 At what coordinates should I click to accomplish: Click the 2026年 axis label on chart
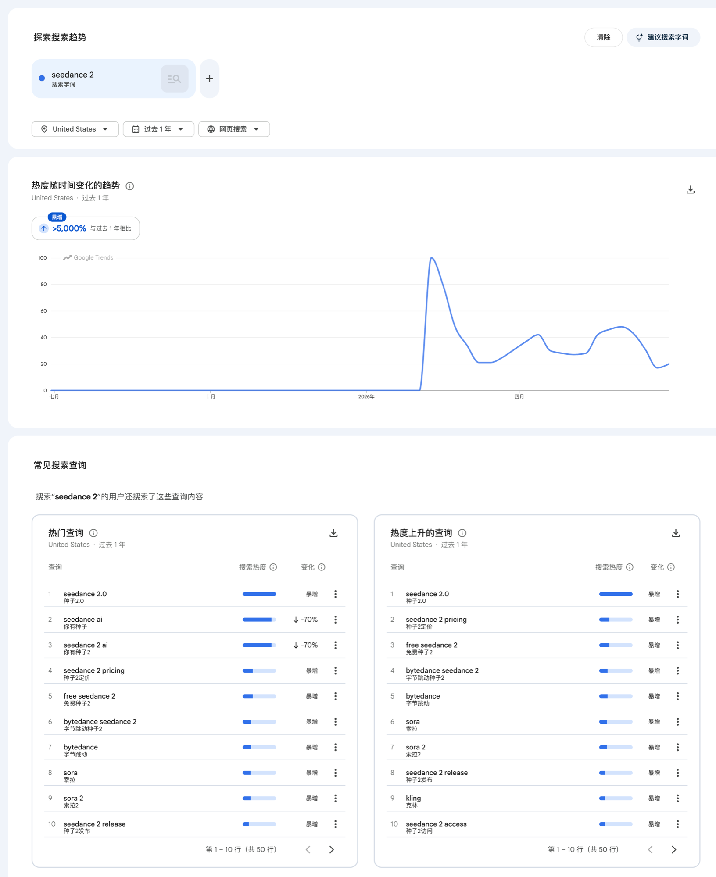(x=366, y=396)
